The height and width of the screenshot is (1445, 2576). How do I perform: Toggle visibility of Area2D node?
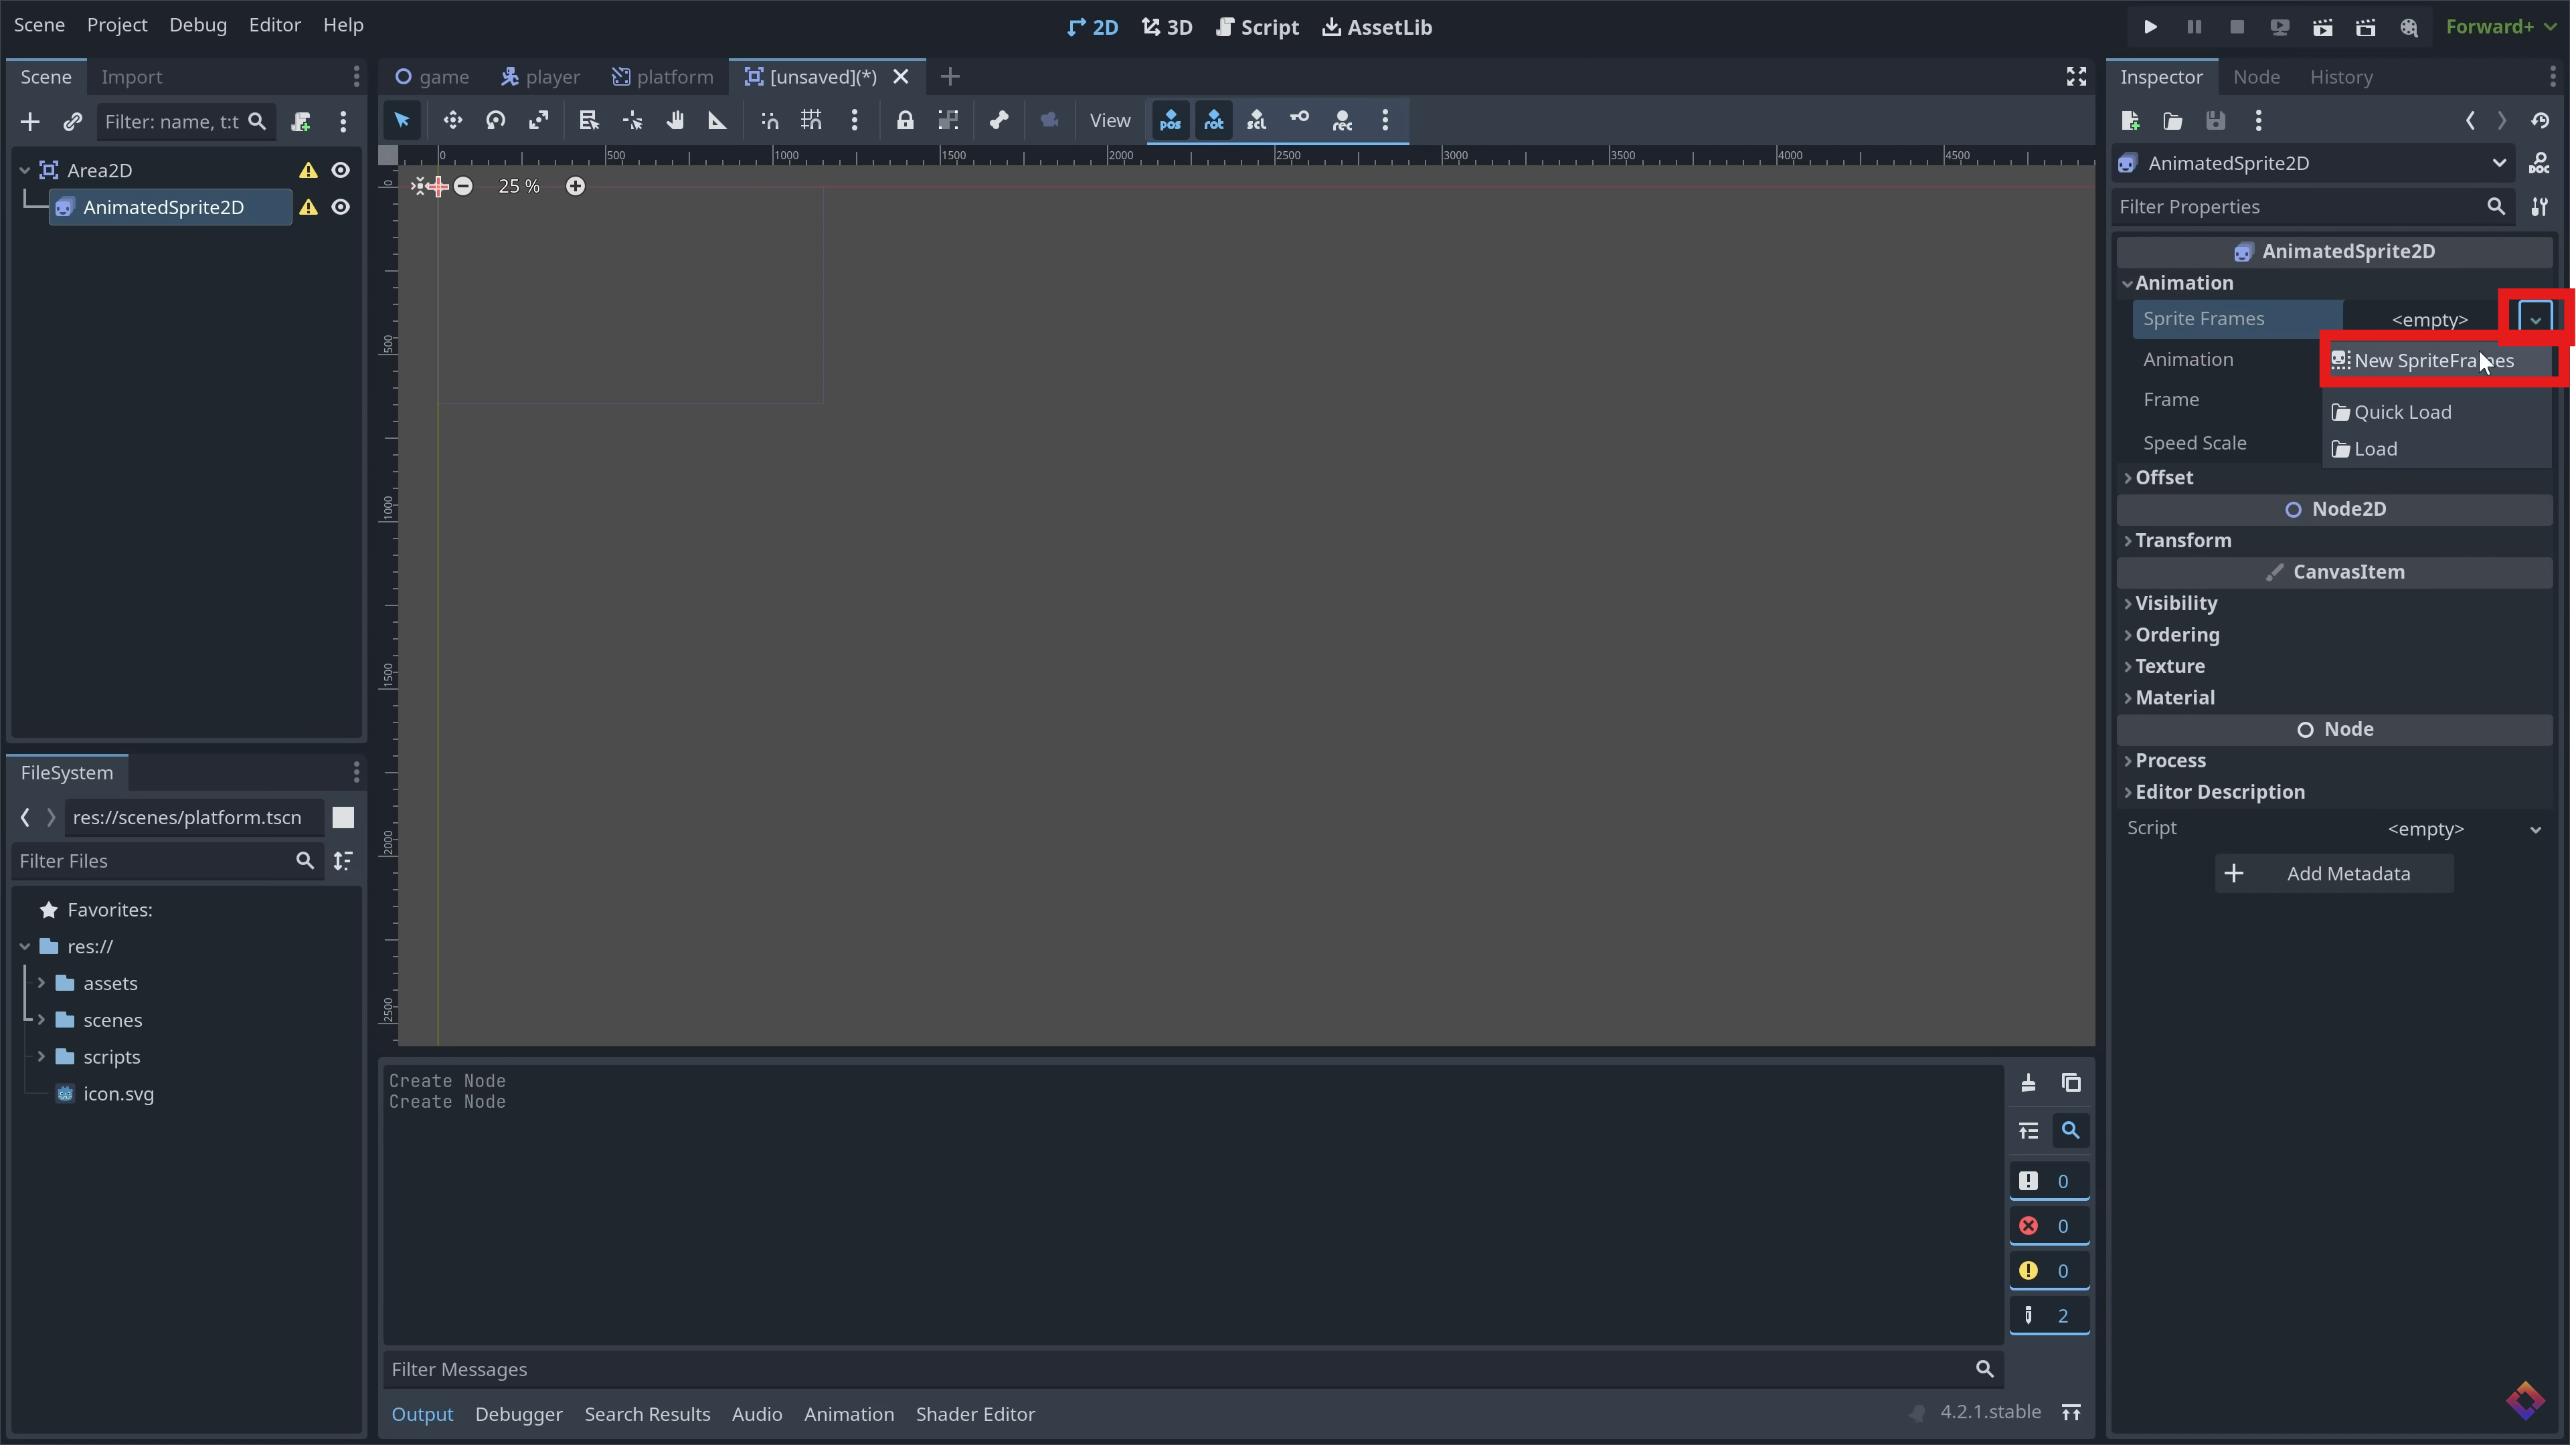[x=341, y=170]
